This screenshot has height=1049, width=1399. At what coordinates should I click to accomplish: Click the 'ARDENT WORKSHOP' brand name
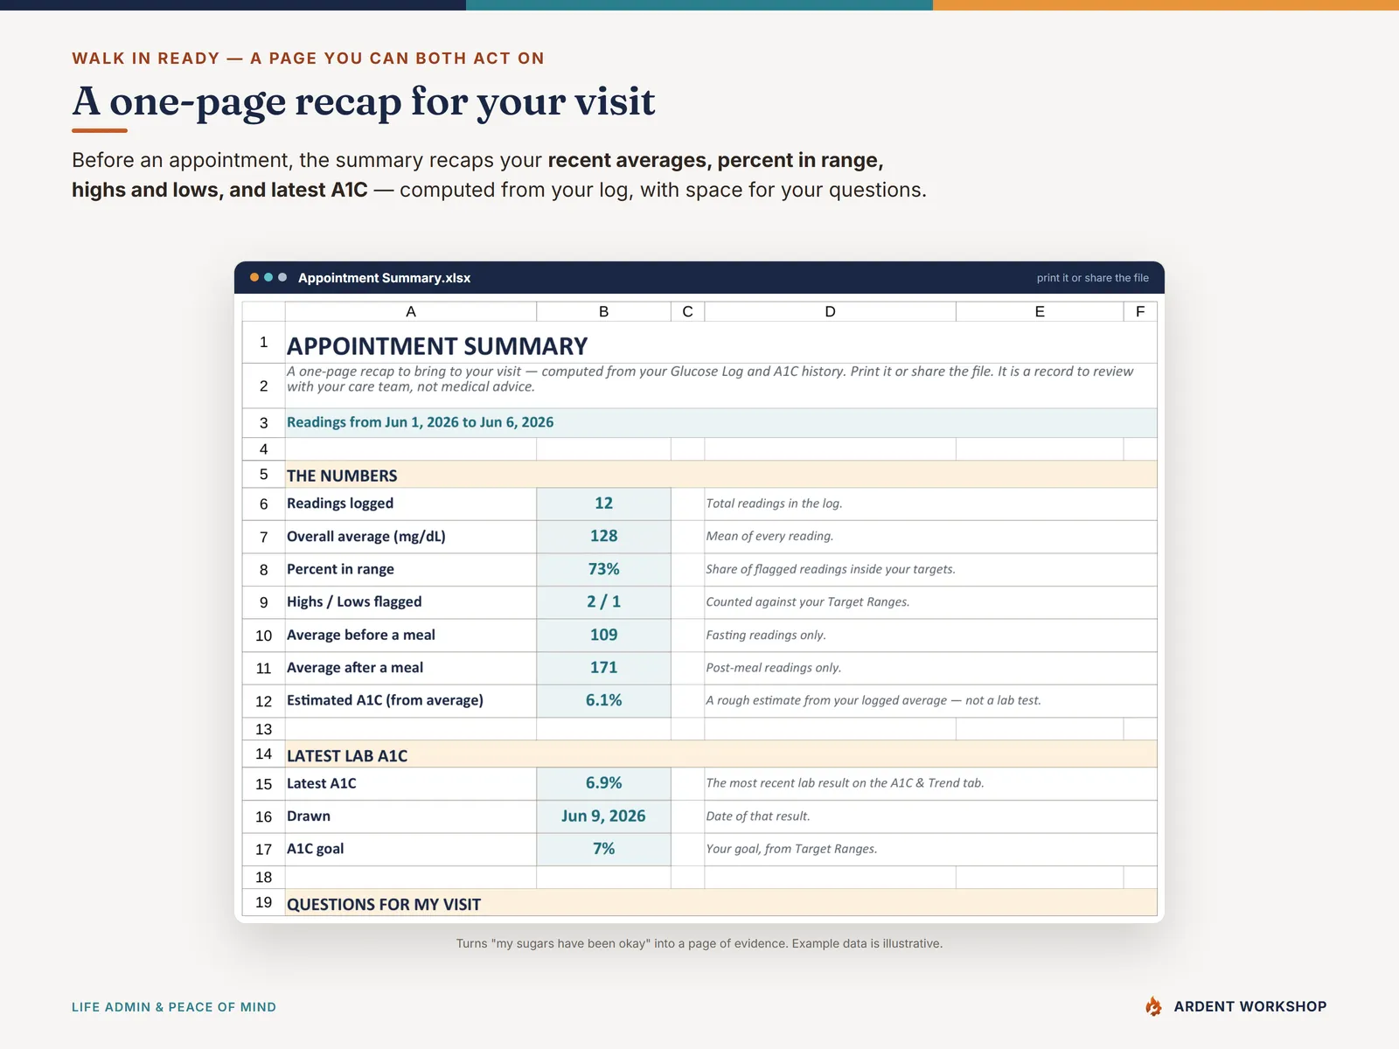(1250, 1006)
